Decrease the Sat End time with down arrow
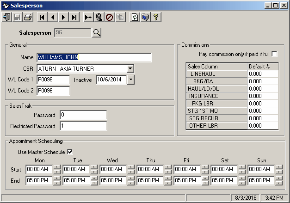The image size is (290, 203). pos(242,183)
